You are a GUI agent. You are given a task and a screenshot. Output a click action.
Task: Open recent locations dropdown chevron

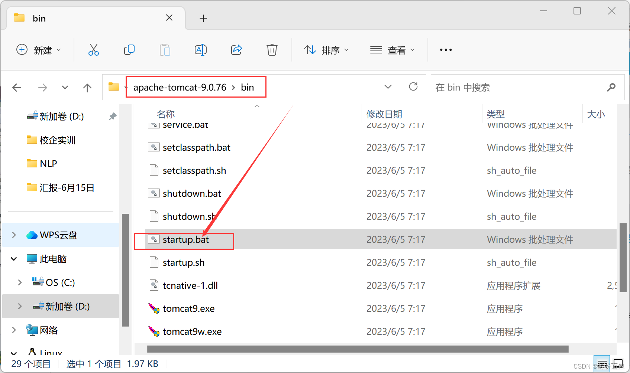coord(65,88)
